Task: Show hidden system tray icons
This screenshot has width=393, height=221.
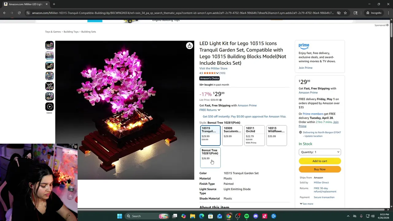Action: click(x=348, y=216)
